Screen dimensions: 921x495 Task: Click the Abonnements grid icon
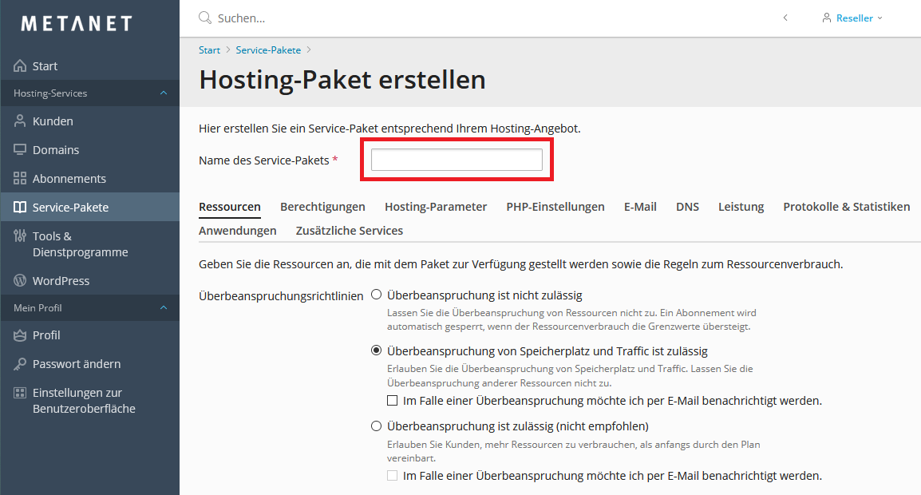click(x=20, y=179)
